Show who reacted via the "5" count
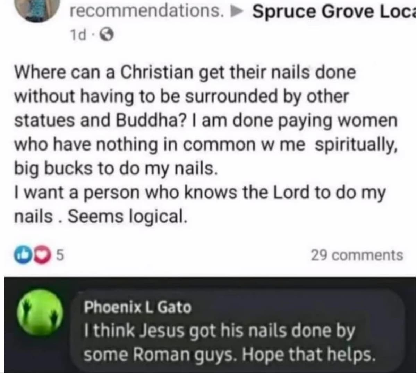The width and height of the screenshot is (417, 374). [x=59, y=255]
